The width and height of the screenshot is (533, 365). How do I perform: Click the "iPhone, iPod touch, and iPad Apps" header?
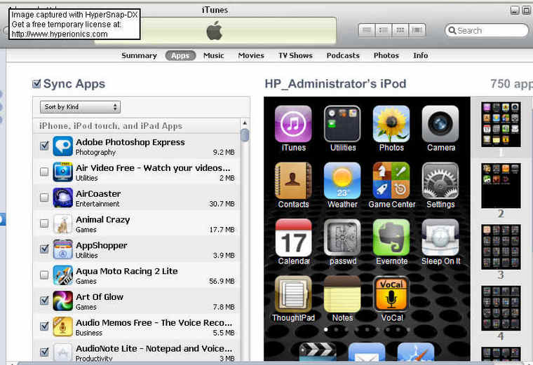111,126
